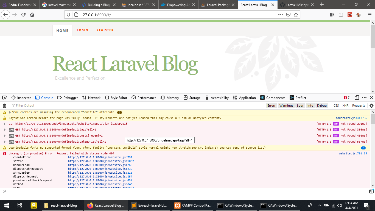Image resolution: width=375 pixels, height=211 pixels.
Task: Clear console output with trash icon
Action: point(4,105)
